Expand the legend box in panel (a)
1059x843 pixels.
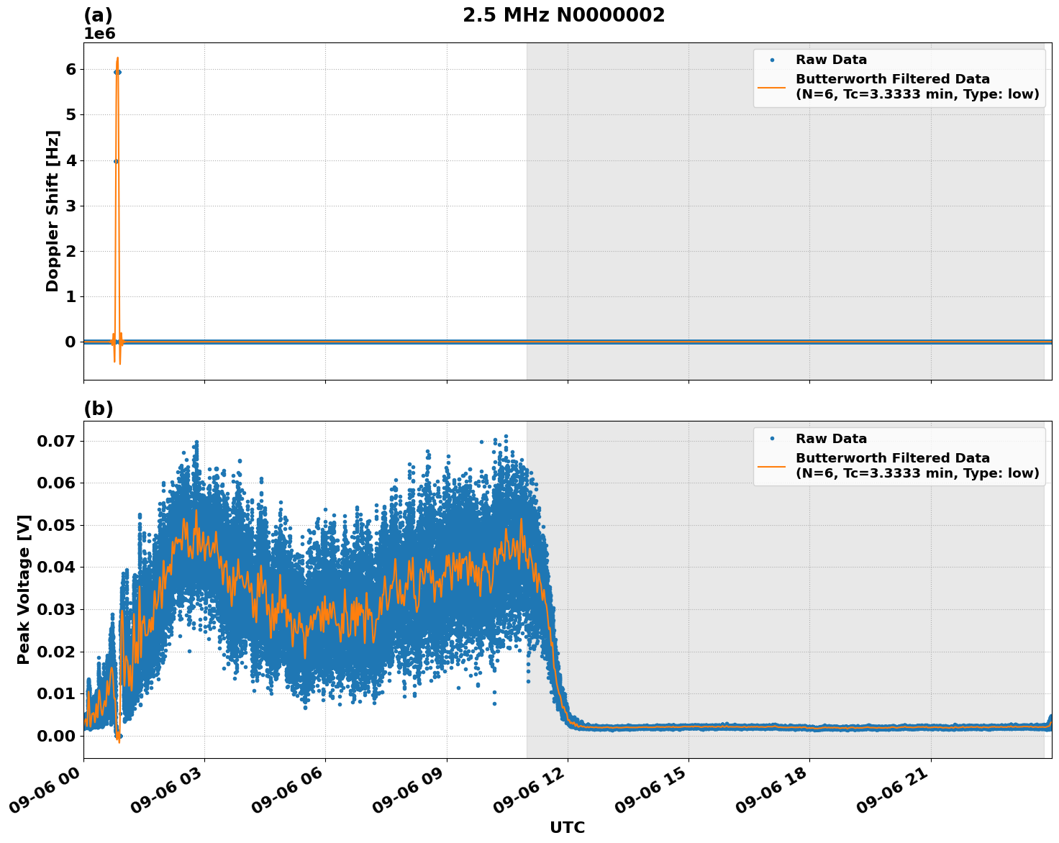[x=899, y=76]
